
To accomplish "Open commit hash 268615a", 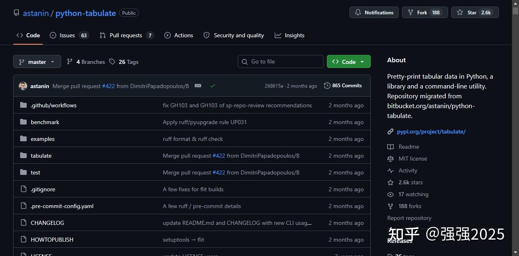I will (274, 86).
